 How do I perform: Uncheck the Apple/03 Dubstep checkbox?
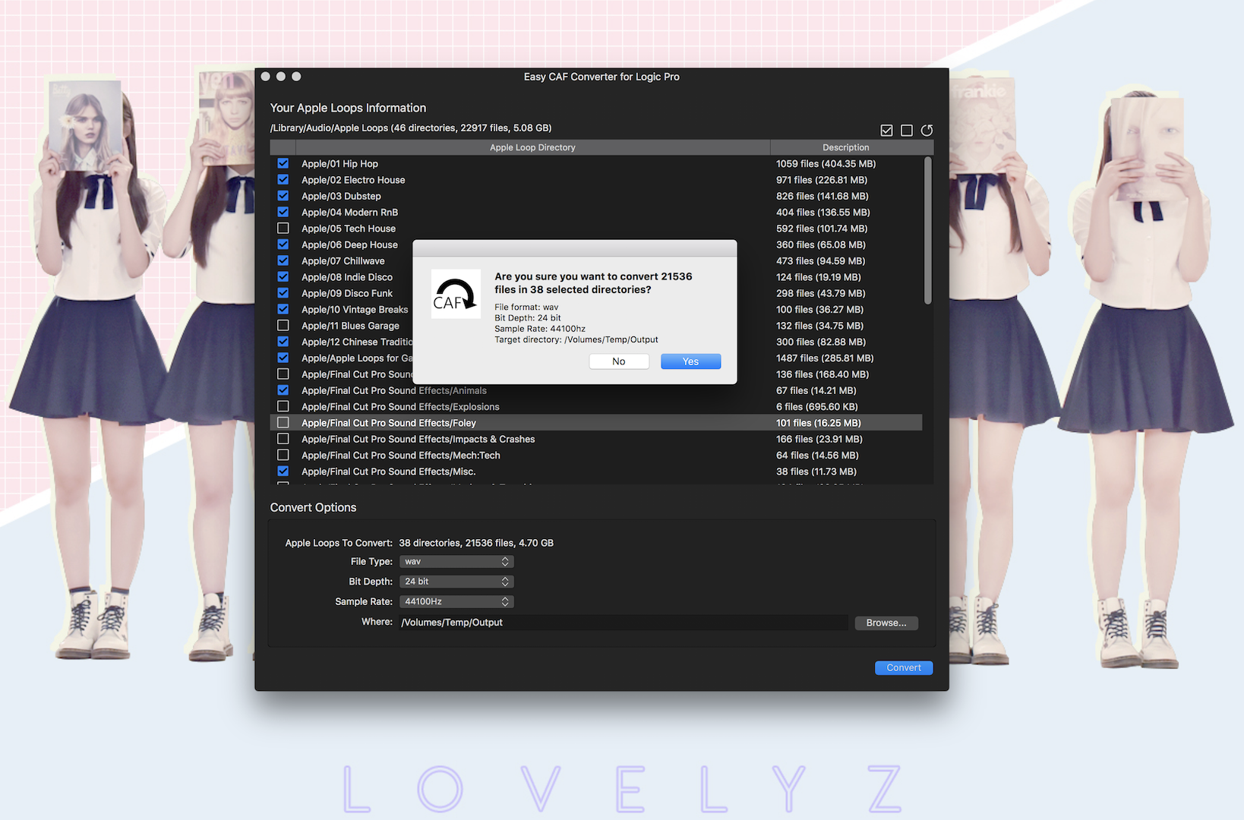[283, 196]
